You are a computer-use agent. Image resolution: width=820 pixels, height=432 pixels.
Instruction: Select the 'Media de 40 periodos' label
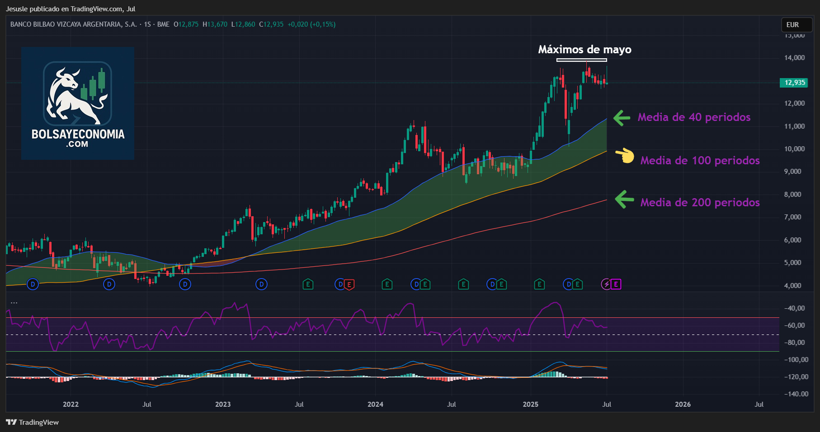click(x=694, y=117)
